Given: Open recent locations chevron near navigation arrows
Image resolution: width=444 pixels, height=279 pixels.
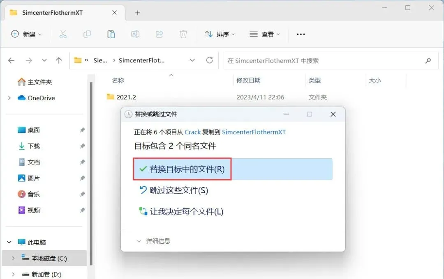Looking at the screenshot, I should [44, 60].
